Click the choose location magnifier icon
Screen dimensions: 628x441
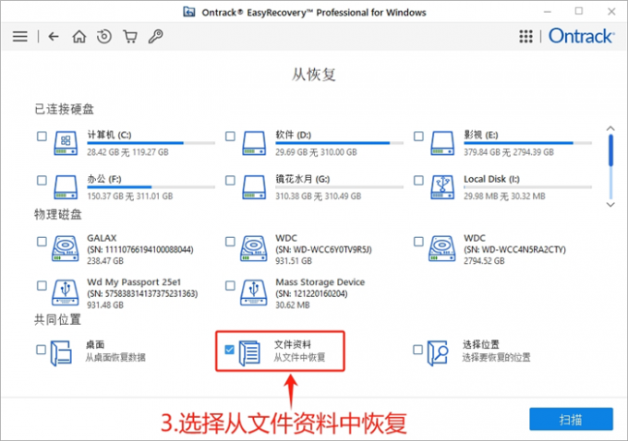[438, 353]
